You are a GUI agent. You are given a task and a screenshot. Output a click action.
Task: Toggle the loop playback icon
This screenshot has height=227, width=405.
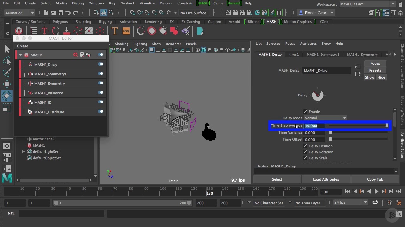tap(375, 202)
